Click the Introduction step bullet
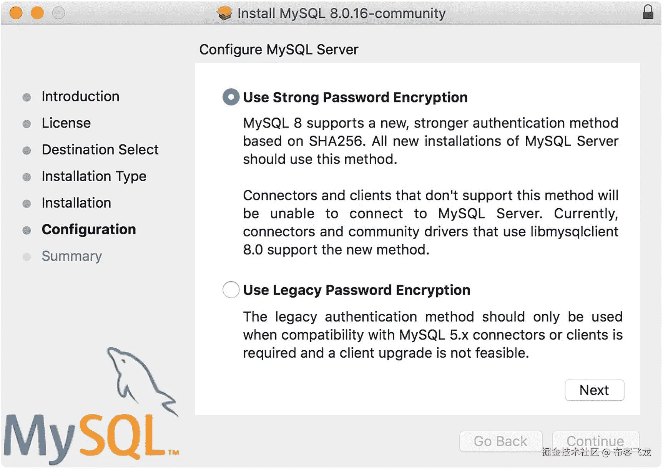The width and height of the screenshot is (663, 469). tap(27, 97)
